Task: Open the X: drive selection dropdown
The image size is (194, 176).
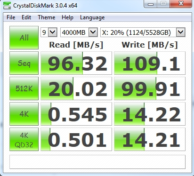Action: (x=143, y=32)
